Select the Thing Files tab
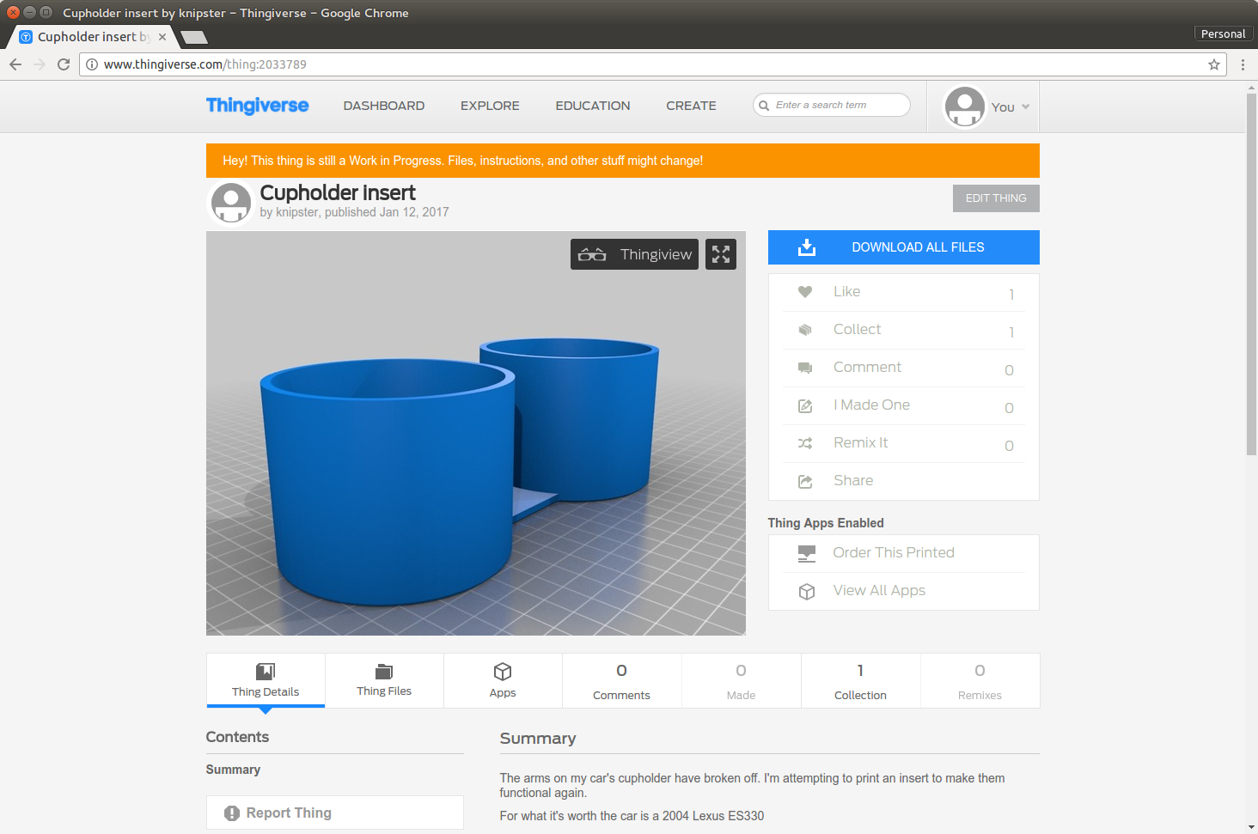The height and width of the screenshot is (834, 1258). (384, 681)
